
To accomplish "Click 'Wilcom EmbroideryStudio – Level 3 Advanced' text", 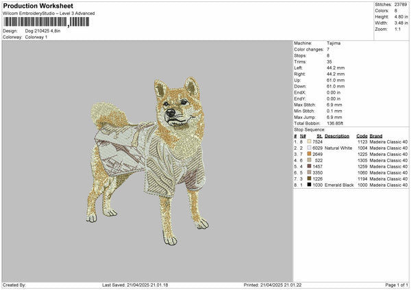I will pos(49,14).
